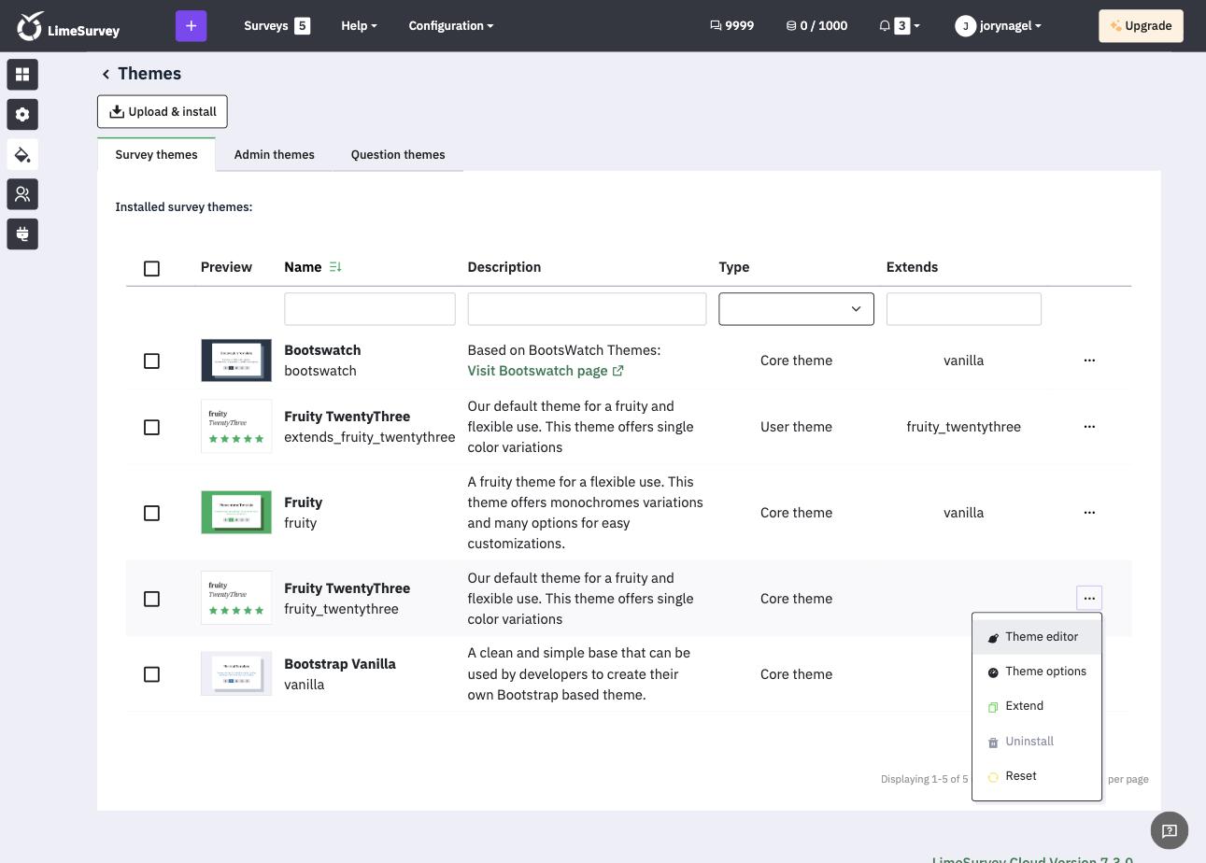Viewport: 1206px width, 863px height.
Task: Click the Upload & install button
Action: (163, 112)
